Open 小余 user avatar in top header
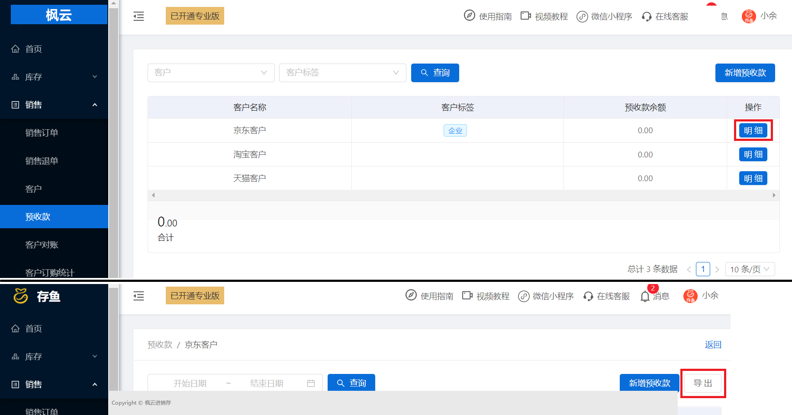792x415 pixels. 749,16
